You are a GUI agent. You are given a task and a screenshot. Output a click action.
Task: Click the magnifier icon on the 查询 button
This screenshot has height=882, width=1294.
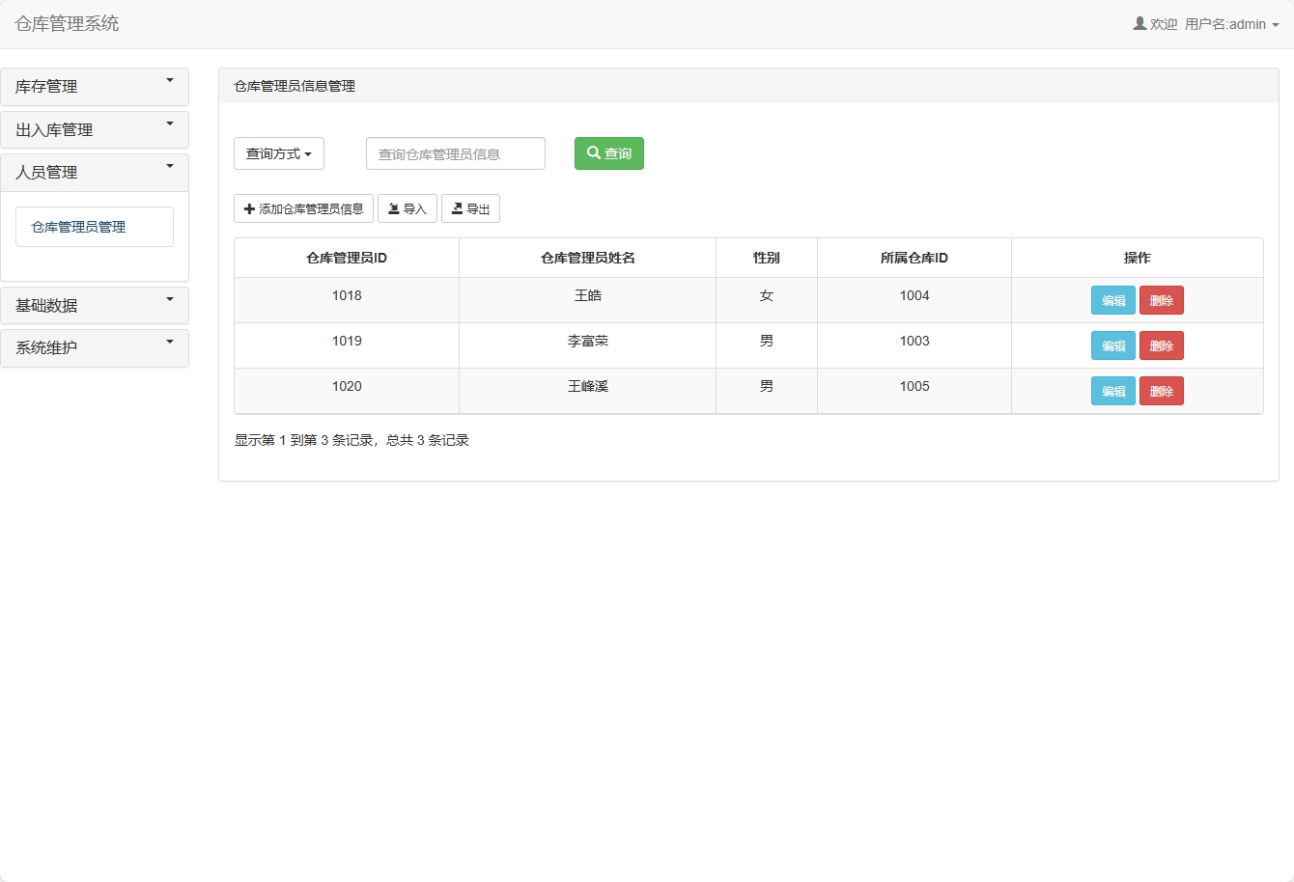click(x=593, y=152)
